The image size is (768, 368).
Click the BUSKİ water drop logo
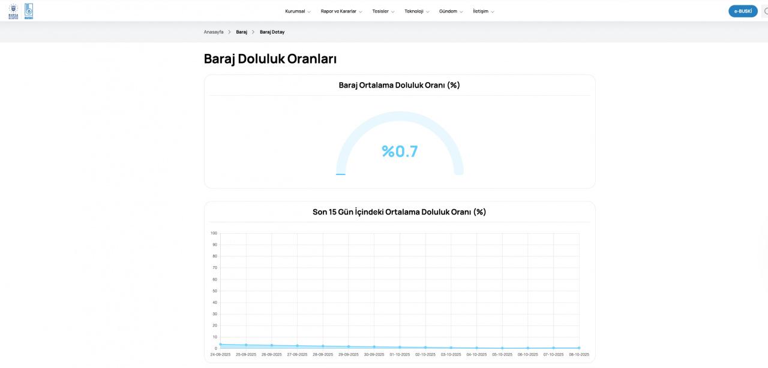(x=29, y=11)
